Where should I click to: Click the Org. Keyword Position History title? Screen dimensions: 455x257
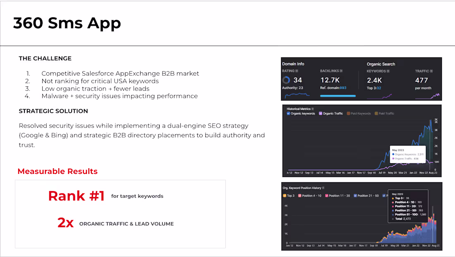click(302, 188)
